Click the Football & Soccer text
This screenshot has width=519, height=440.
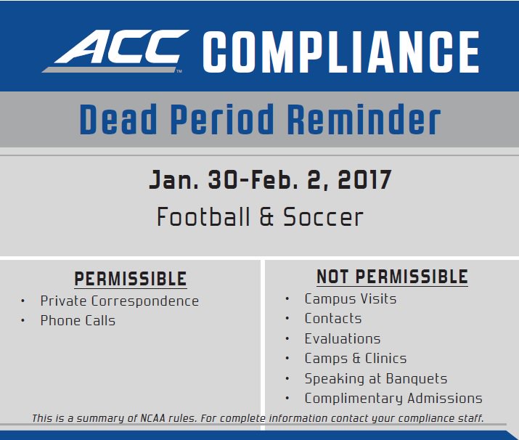pos(260,217)
